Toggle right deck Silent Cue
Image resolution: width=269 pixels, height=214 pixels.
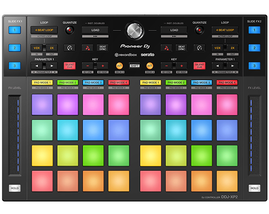coord(200,66)
